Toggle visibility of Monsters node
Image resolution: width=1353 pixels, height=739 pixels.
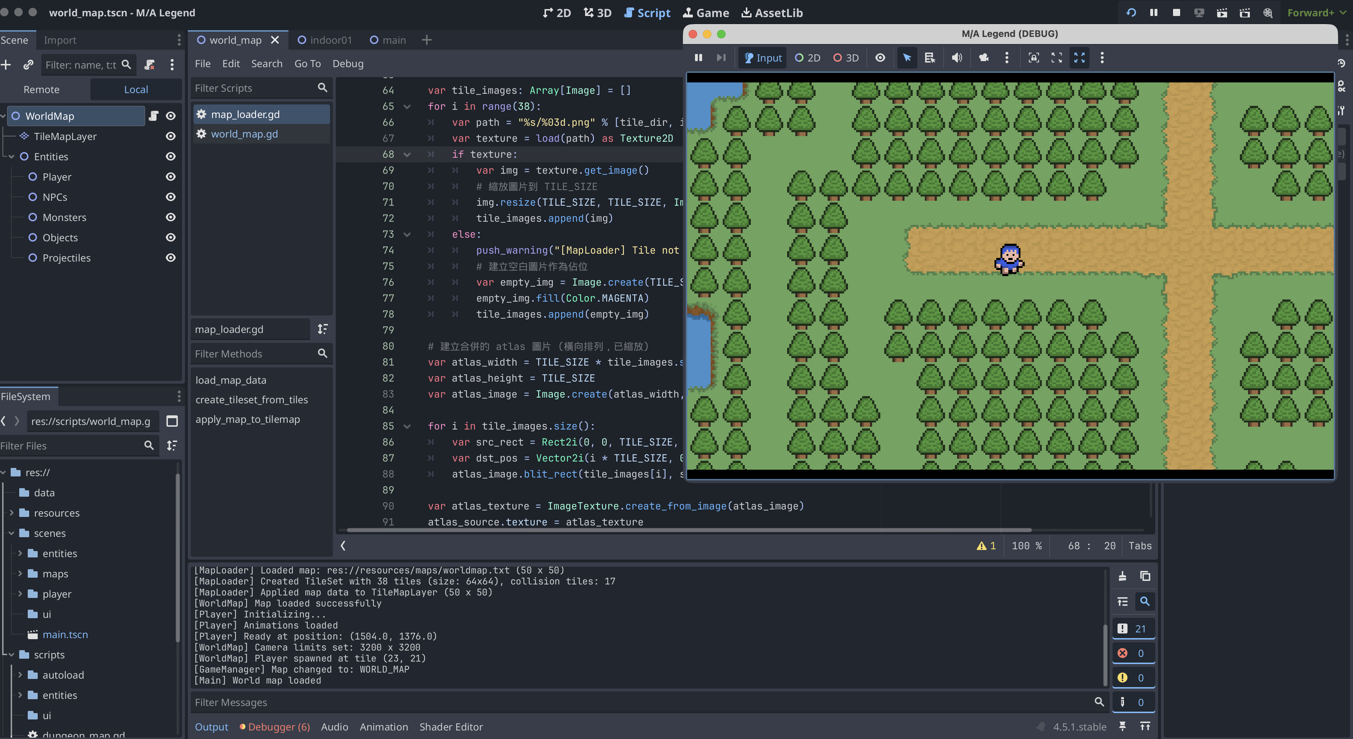coord(171,217)
